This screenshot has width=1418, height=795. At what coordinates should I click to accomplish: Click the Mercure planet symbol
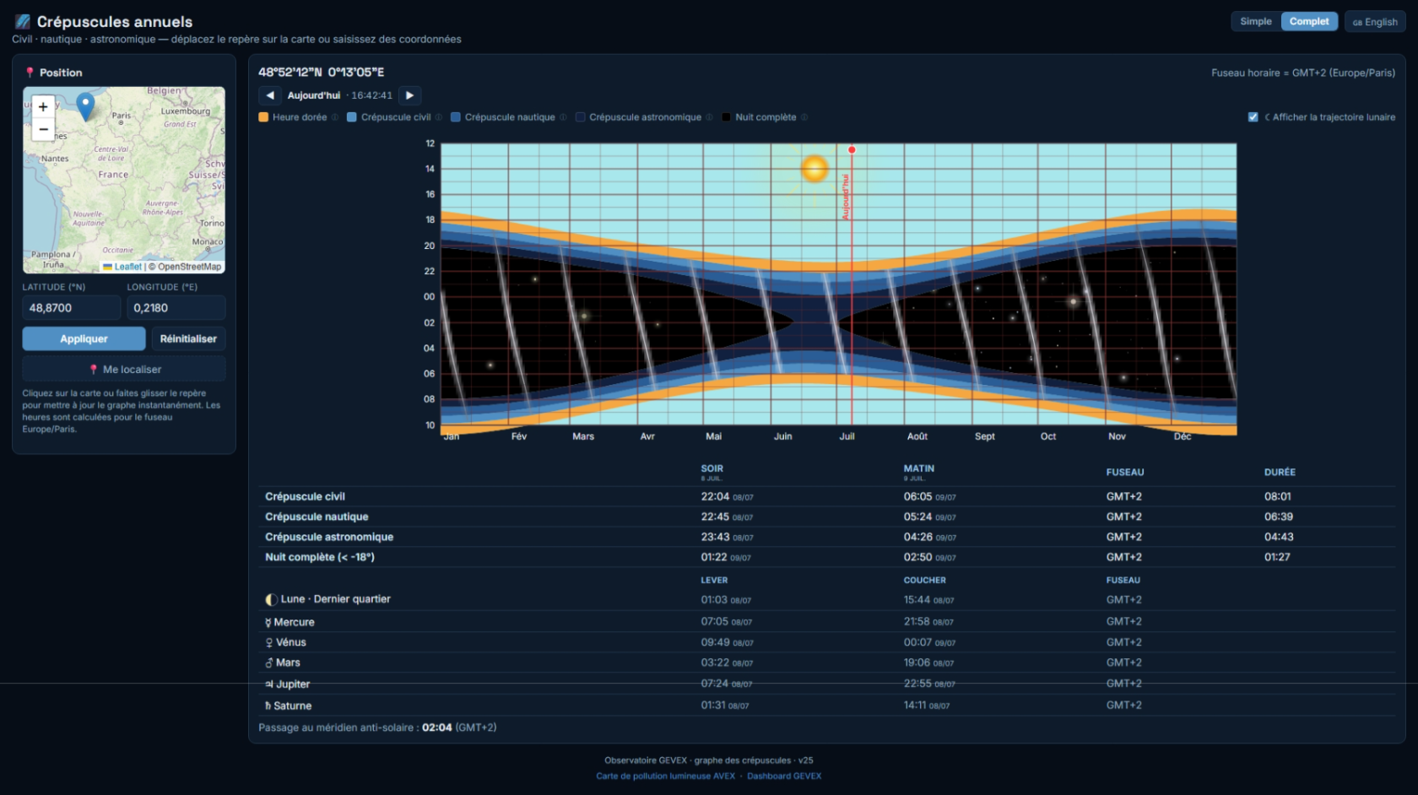268,623
